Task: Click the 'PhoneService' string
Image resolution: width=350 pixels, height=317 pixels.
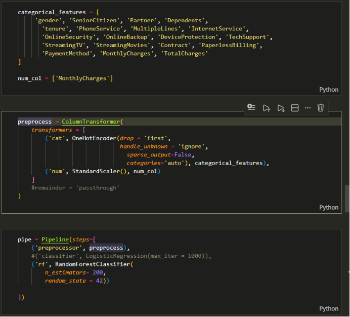Action: (x=101, y=29)
